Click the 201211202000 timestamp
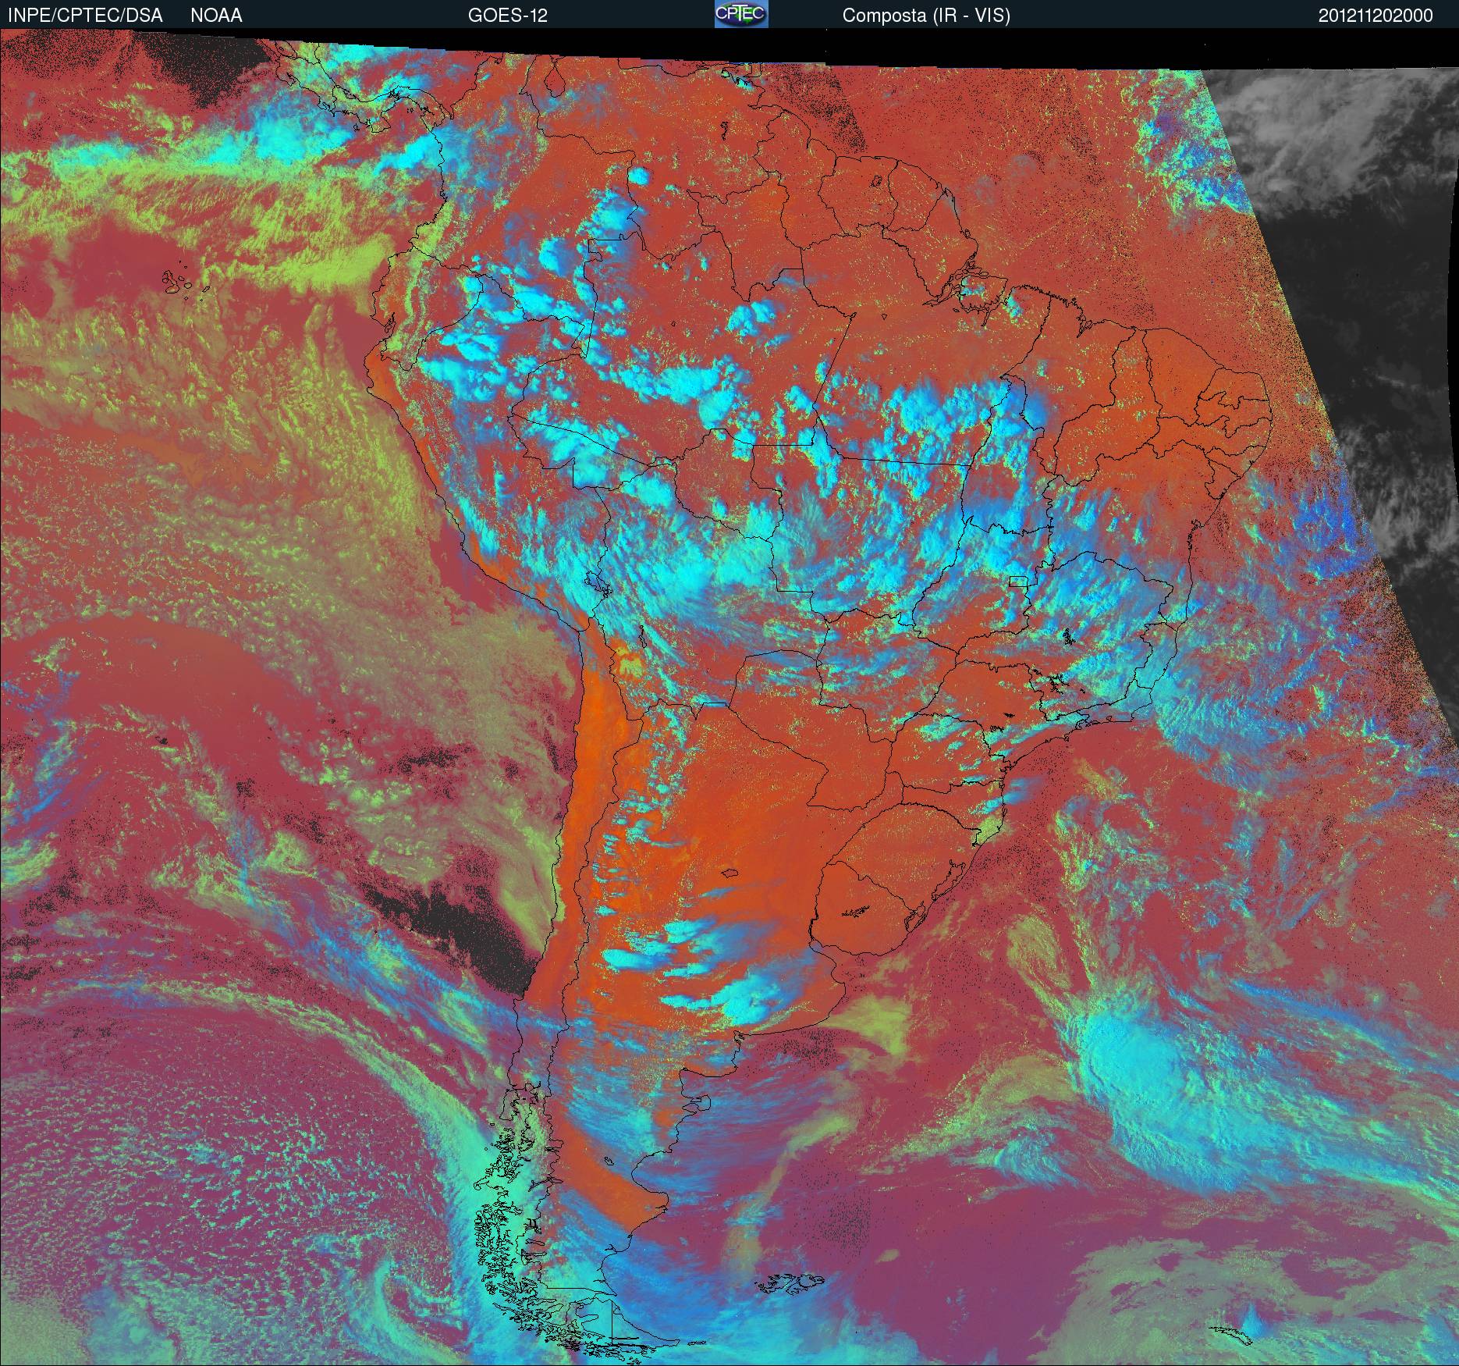This screenshot has height=1366, width=1459. [1376, 16]
